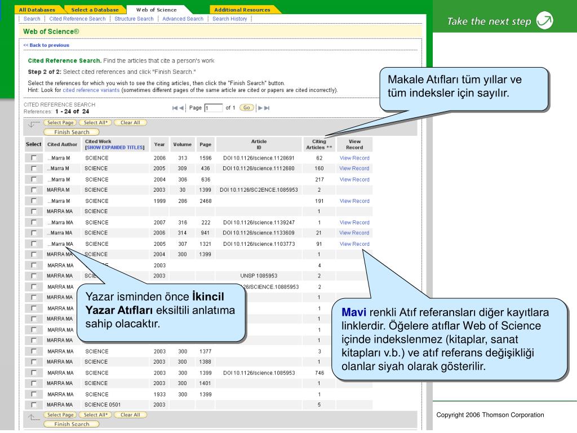The image size is (577, 433).
Task: Click the top Finish Search button
Action: (x=72, y=132)
